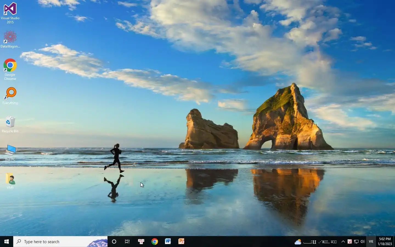The height and width of the screenshot is (247, 395).
Task: Select the This PC desktop icon
Action: [x=10, y=153]
